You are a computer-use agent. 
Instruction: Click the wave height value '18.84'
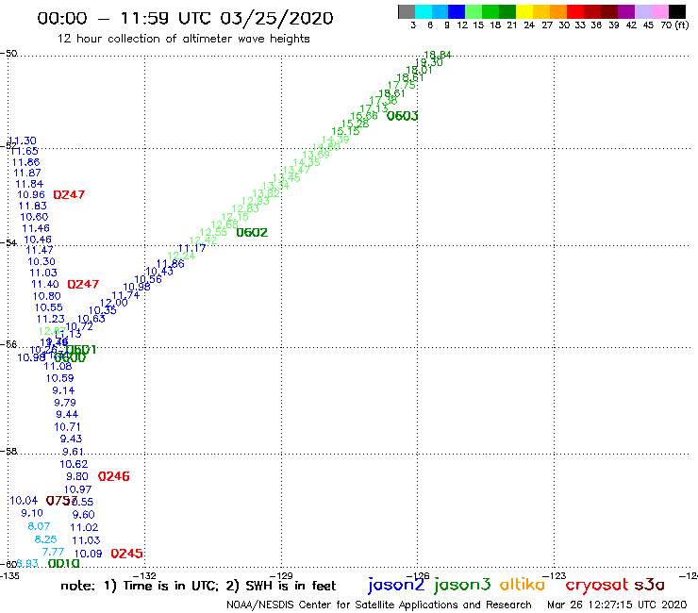[x=437, y=55]
